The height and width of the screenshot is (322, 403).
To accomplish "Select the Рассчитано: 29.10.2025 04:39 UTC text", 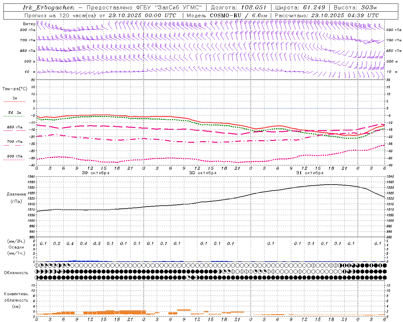I will [327, 15].
